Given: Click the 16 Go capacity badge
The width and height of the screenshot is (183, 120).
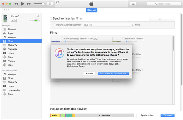Looking at the screenshot, I should click(x=14, y=20).
